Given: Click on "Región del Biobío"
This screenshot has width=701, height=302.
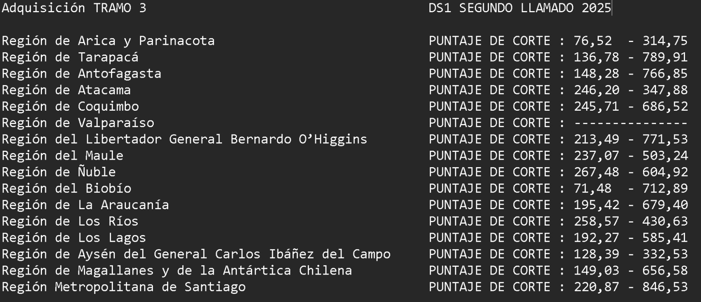Looking at the screenshot, I should (x=66, y=189).
